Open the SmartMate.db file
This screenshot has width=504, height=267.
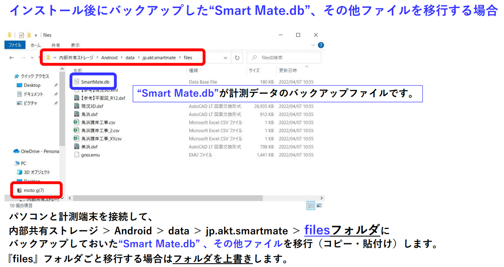[95, 82]
